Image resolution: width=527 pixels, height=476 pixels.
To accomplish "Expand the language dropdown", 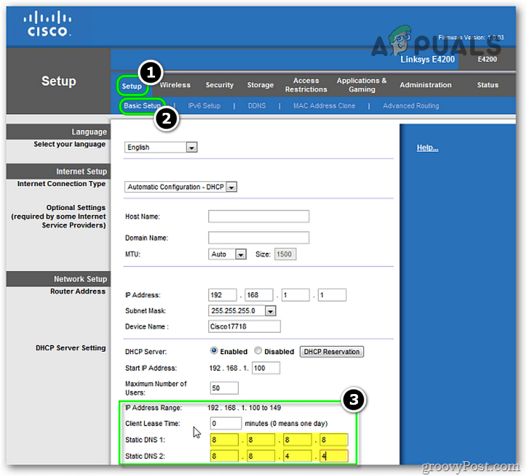I will [x=192, y=148].
